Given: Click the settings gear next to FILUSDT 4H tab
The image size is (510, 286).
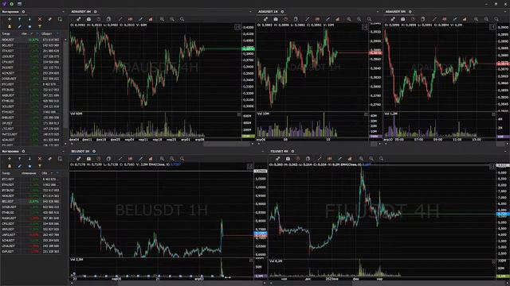Looking at the screenshot, I should click(x=292, y=151).
